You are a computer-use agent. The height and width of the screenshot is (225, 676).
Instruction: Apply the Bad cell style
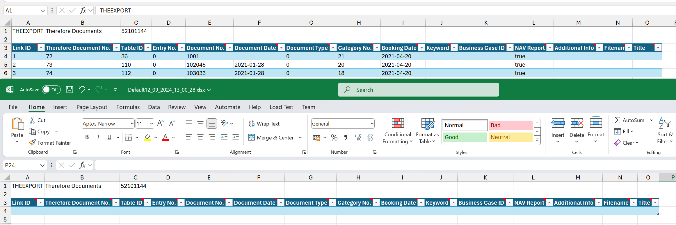tap(510, 125)
